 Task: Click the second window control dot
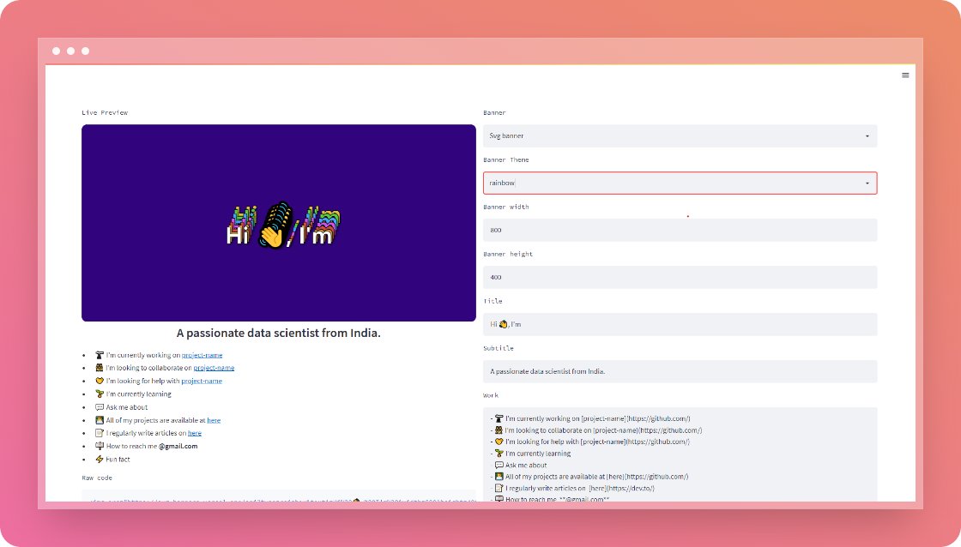71,51
